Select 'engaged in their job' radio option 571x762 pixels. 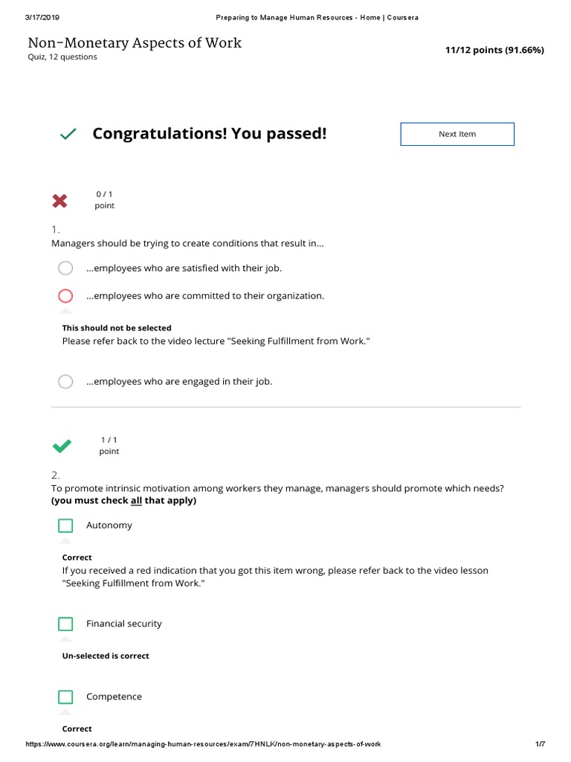[65, 382]
